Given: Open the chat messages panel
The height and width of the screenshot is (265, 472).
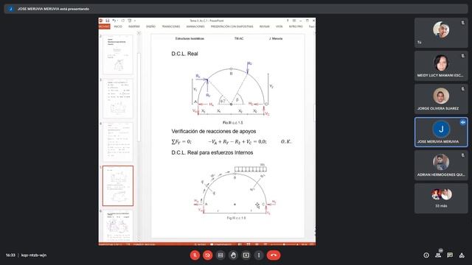Looking at the screenshot, I should pyautogui.click(x=450, y=255).
